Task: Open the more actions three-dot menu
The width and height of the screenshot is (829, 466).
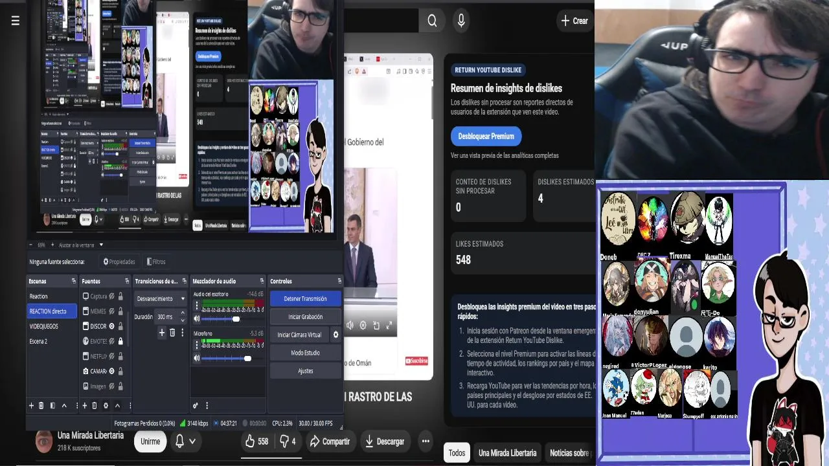Action: click(x=426, y=441)
